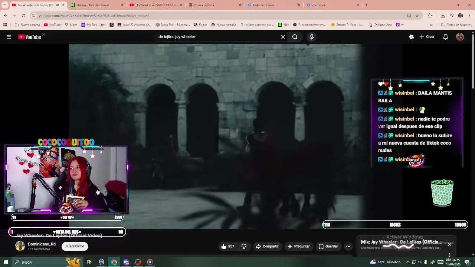The height and width of the screenshot is (267, 475).
Task: Share the video via Compartir
Action: [x=267, y=246]
